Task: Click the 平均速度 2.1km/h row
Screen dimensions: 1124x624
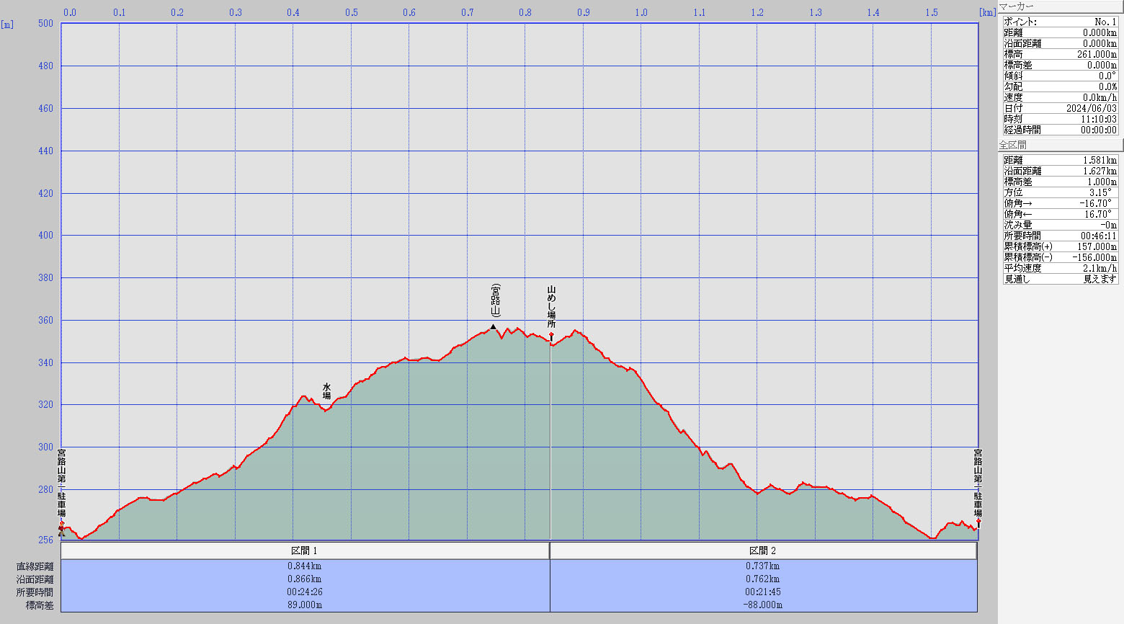Action: coord(1060,268)
